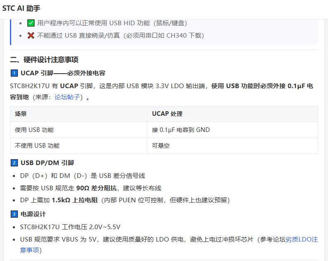Open the 劣质LDO注意事项 forum link
328x261 pixels.
(302, 239)
